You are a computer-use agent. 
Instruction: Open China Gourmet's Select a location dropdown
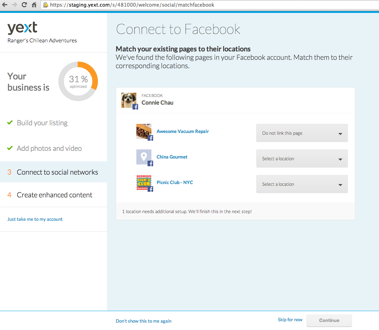(x=302, y=159)
